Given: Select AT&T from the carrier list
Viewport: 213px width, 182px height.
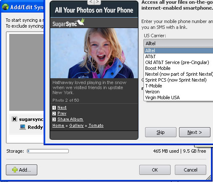Looking at the screenshot, I should pyautogui.click(x=179, y=56).
